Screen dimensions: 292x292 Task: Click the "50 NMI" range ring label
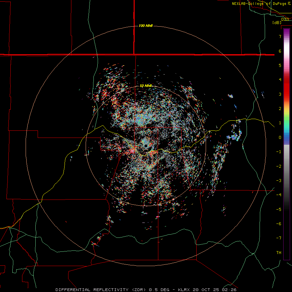pyautogui.click(x=146, y=86)
